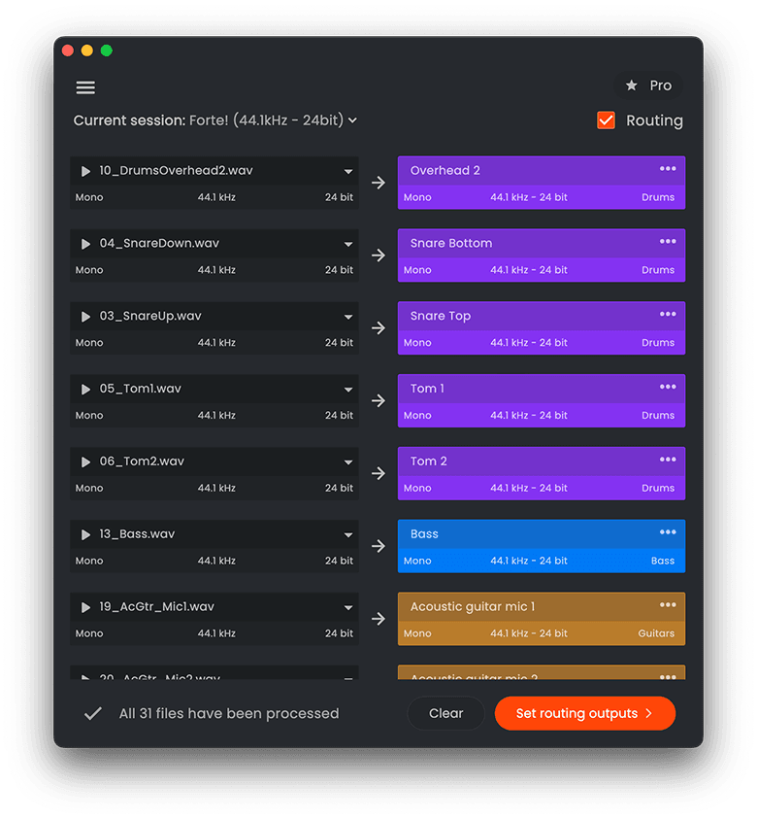Open more options for Snare Bottom track
This screenshot has height=819, width=757.
click(668, 241)
